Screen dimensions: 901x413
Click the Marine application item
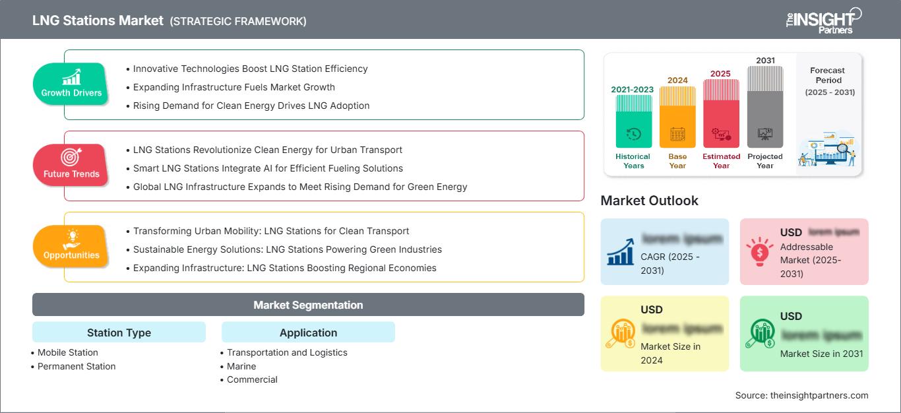click(241, 366)
